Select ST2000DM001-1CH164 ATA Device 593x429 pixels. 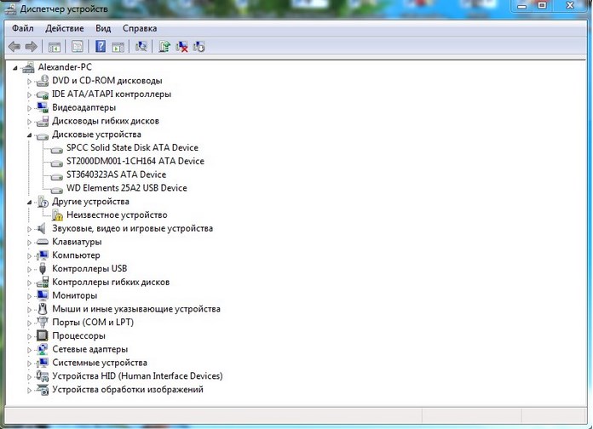(x=135, y=161)
